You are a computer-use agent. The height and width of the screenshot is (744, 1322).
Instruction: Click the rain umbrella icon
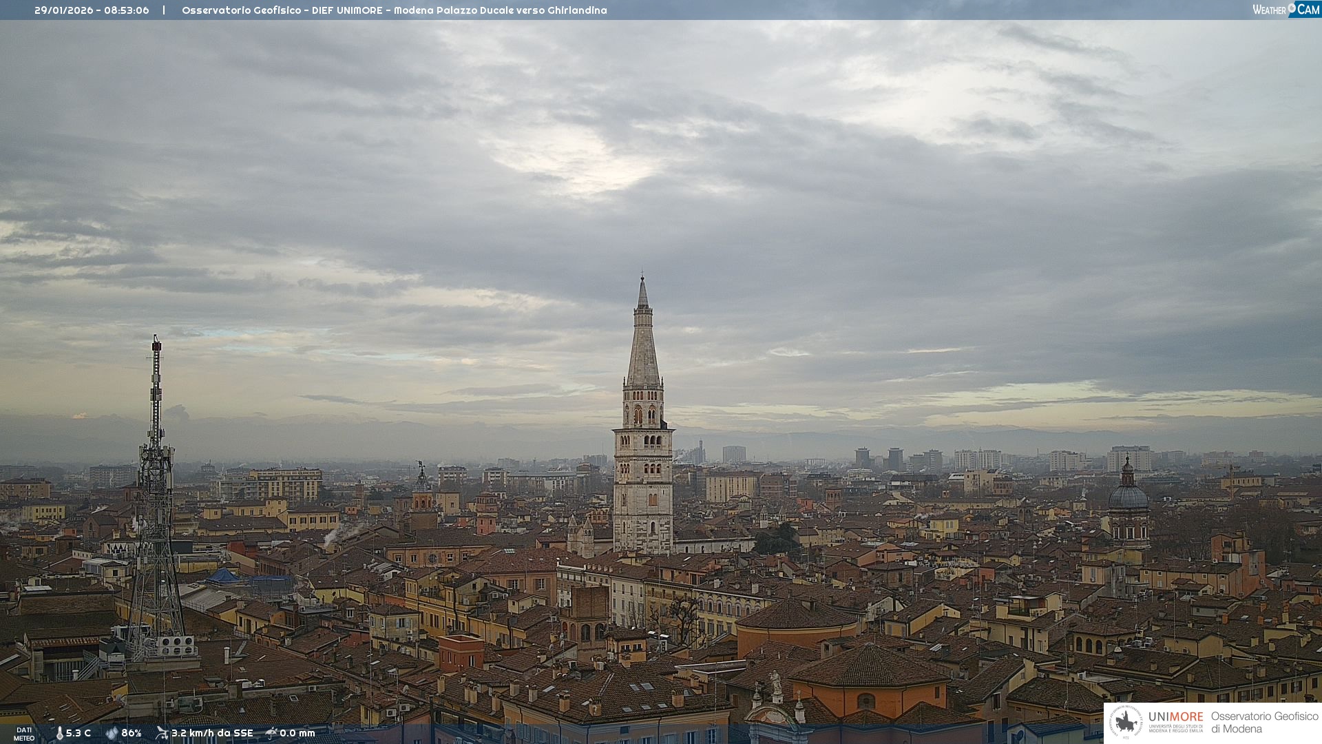[271, 733]
